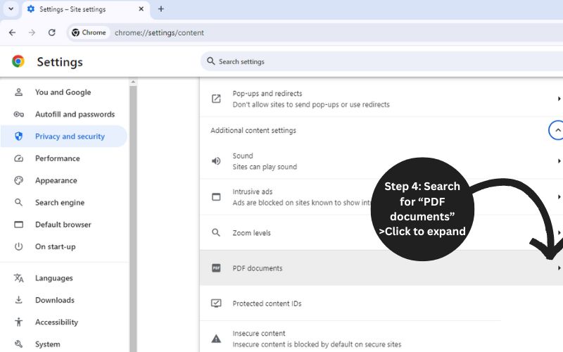Click the Pop-ups and redirects icon

click(x=216, y=99)
